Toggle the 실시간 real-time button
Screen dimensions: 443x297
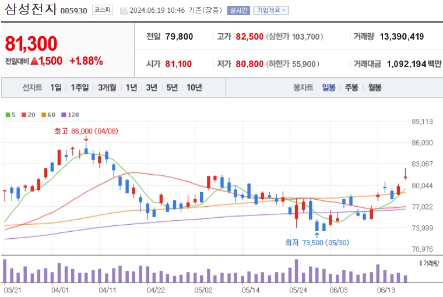[x=238, y=10]
